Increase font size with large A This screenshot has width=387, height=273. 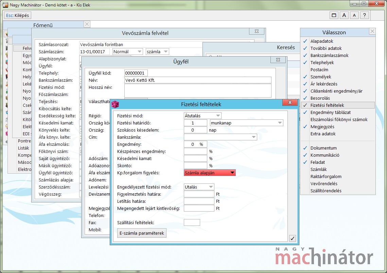click(344, 15)
